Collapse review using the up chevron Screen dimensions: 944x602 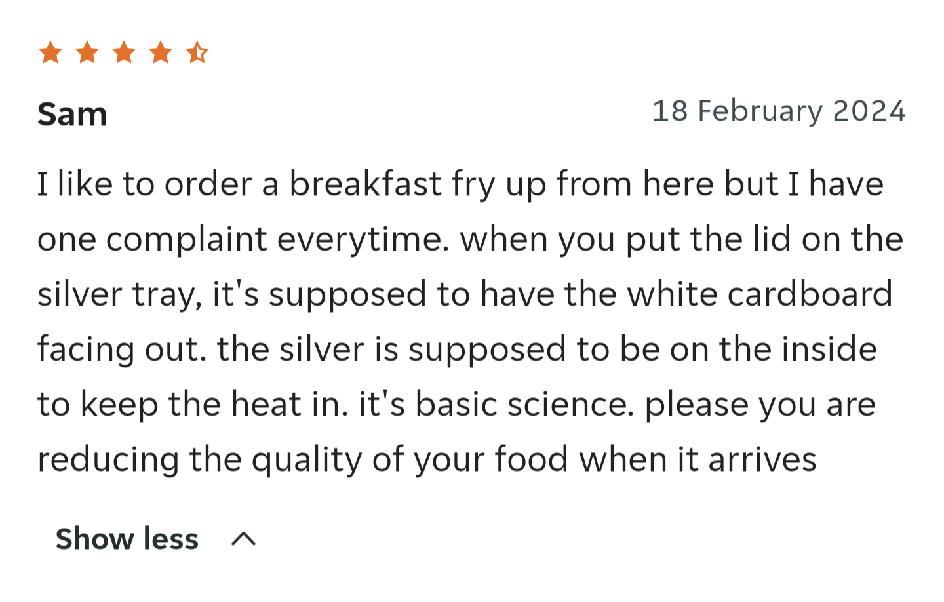click(243, 539)
